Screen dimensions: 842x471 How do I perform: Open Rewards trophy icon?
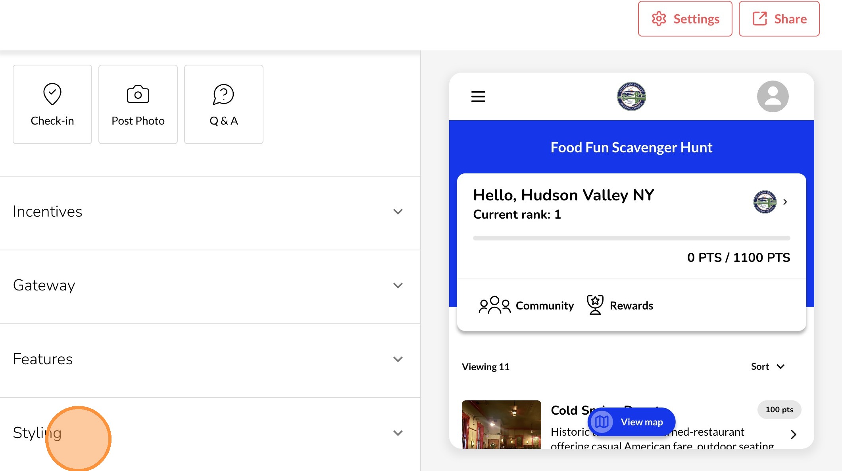[x=595, y=305]
